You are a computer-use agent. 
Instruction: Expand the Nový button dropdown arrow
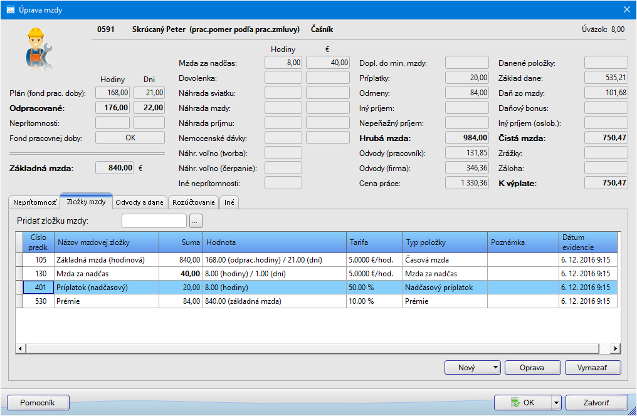pos(495,368)
